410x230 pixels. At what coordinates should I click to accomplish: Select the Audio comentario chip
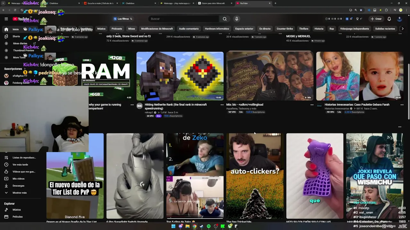[x=189, y=29]
